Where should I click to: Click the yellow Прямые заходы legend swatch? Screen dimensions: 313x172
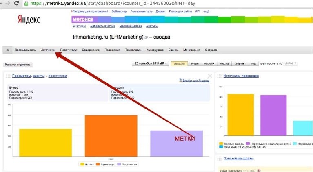pyautogui.click(x=221, y=144)
